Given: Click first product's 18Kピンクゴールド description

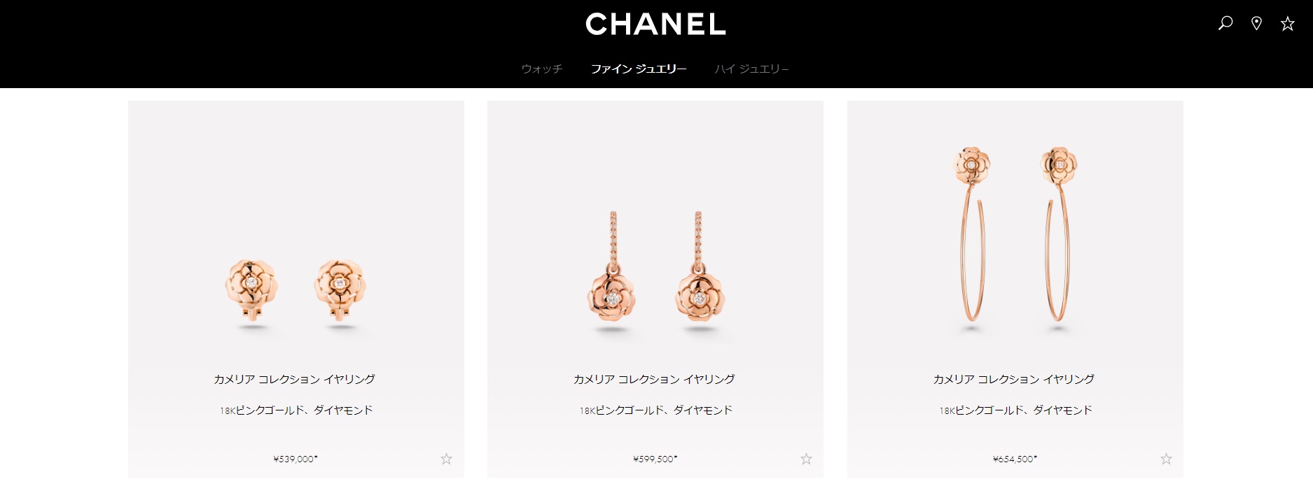Looking at the screenshot, I should coord(296,410).
